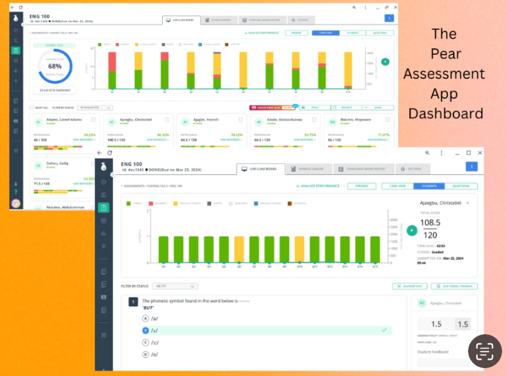Click the light bulb icon in front sidebar
The image size is (506, 376).
[x=103, y=246]
